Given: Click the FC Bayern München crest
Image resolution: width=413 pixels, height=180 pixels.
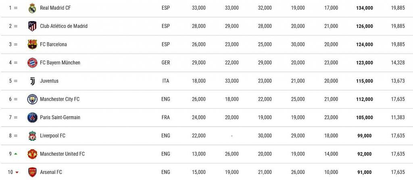Looking at the screenshot, I should click(x=32, y=63).
